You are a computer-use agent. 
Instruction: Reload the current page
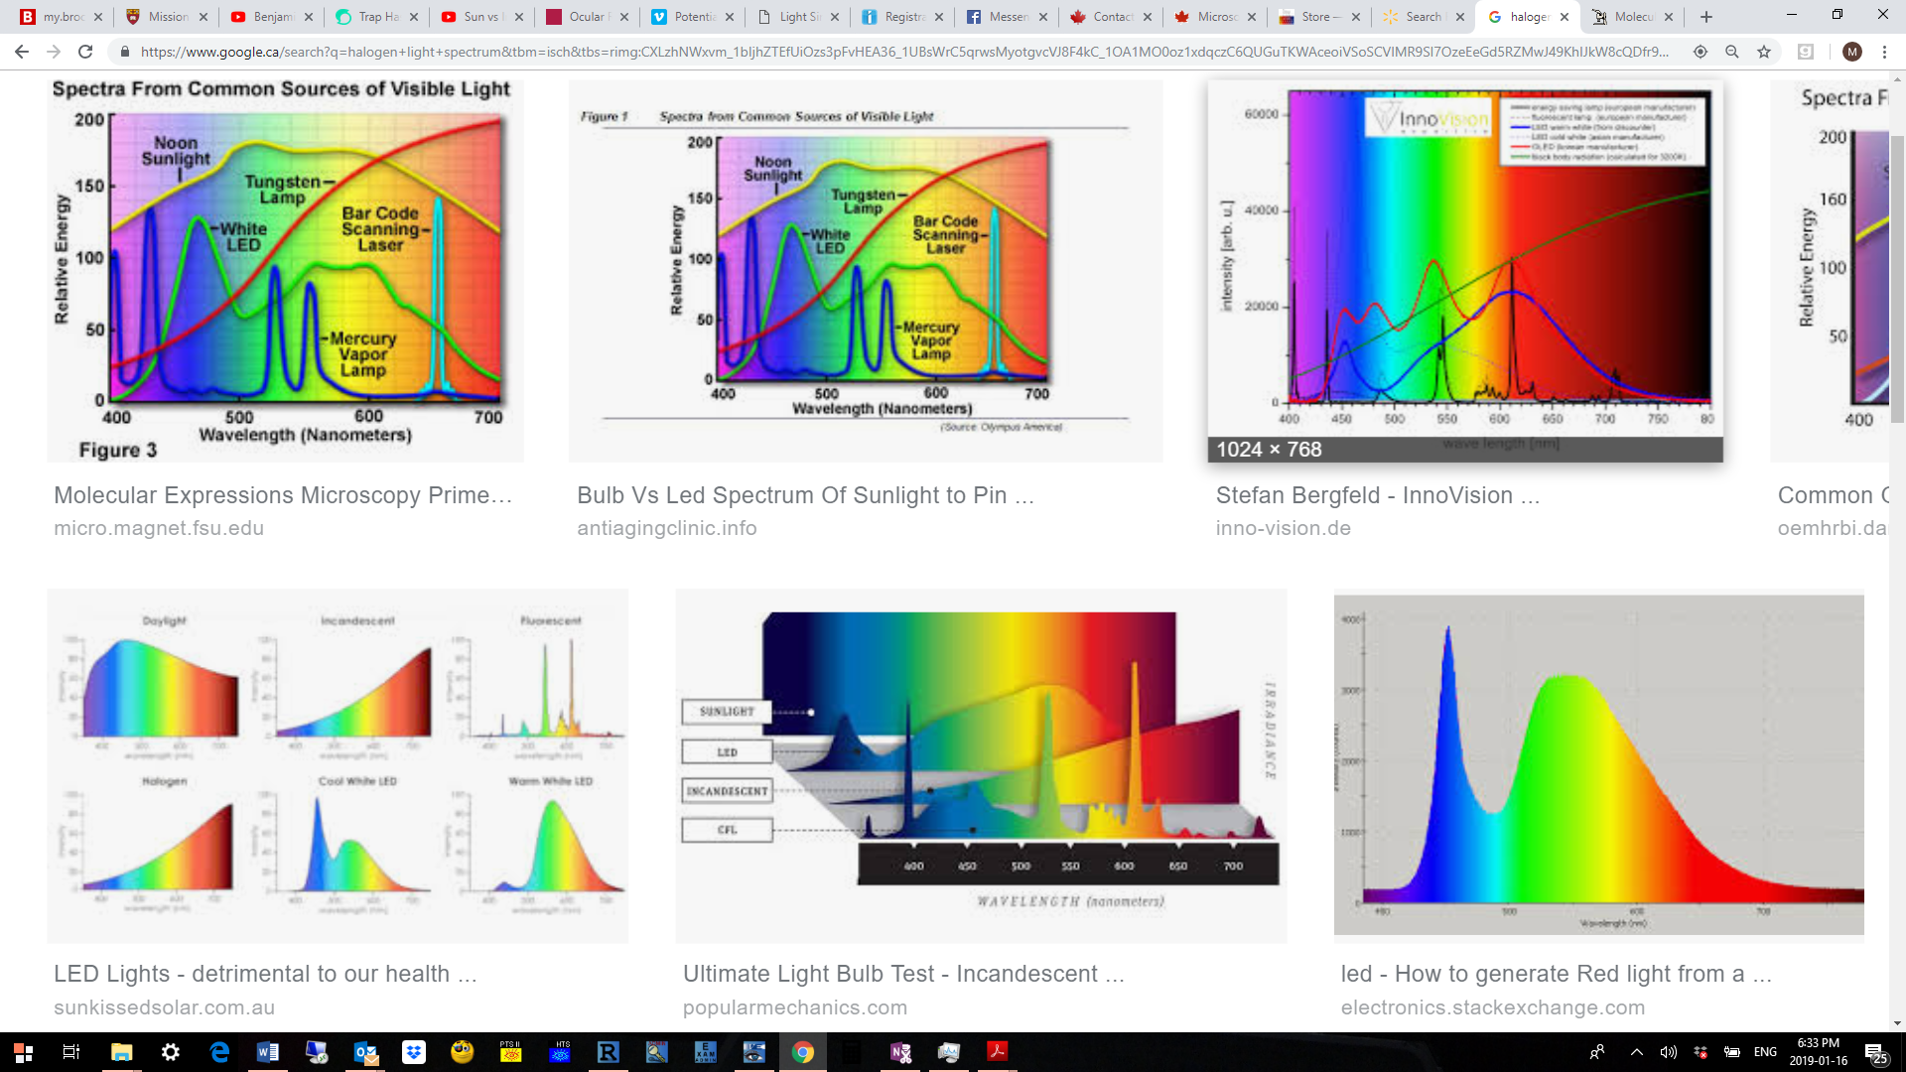pos(85,52)
